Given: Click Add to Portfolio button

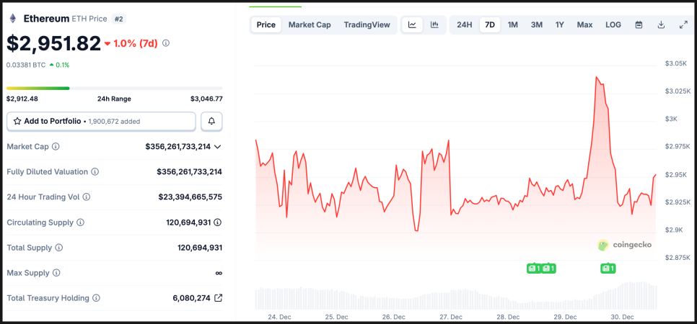Looking at the screenshot, I should click(101, 121).
